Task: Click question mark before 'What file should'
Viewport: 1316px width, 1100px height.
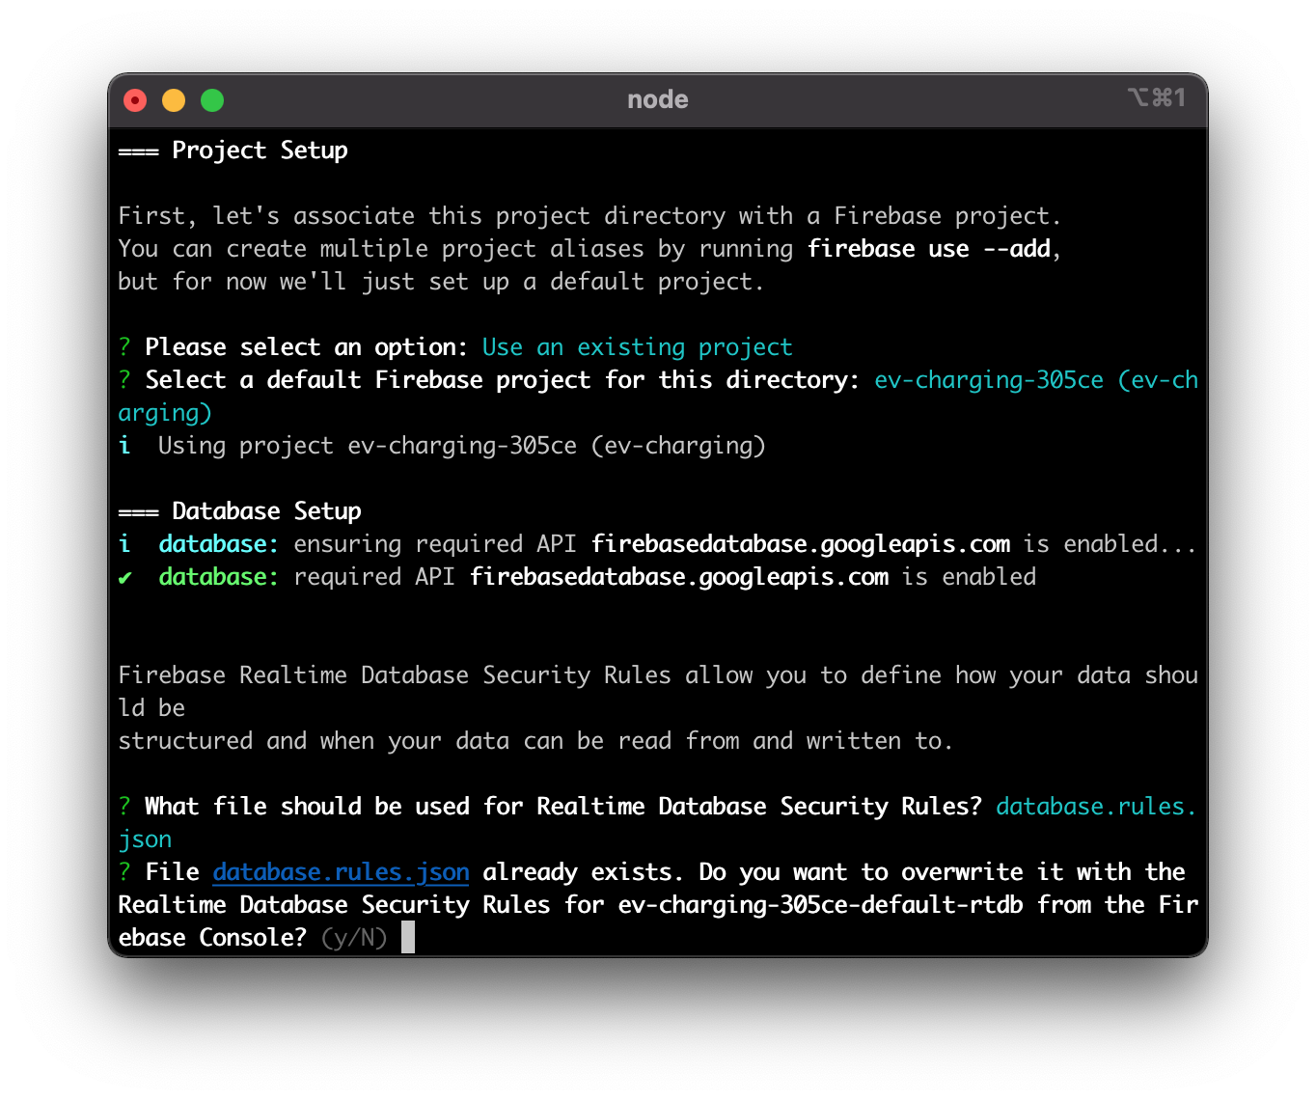Action: [124, 807]
